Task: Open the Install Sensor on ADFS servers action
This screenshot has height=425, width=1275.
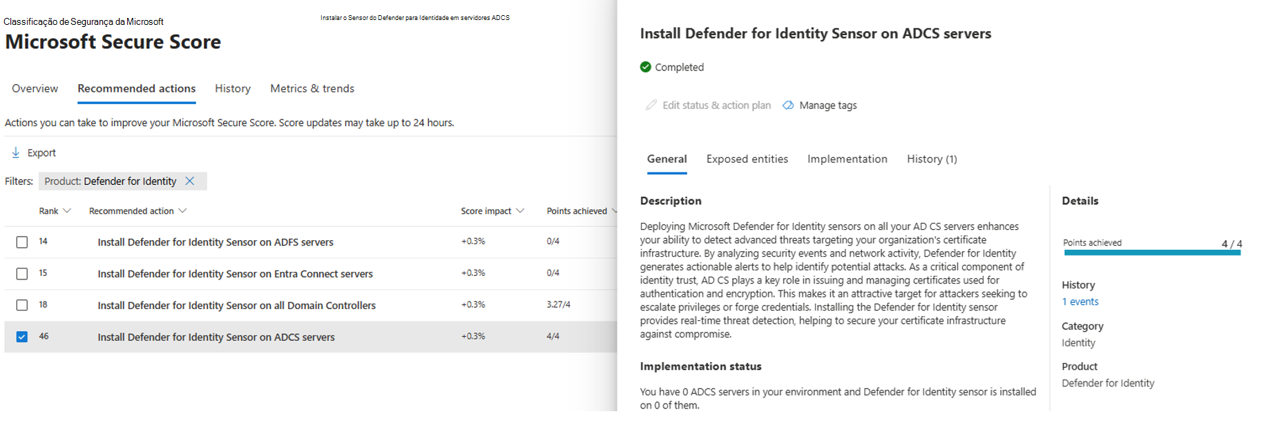Action: 215,242
